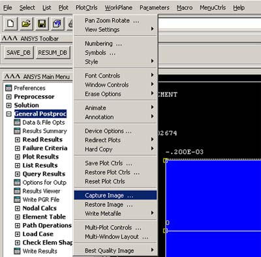Open the WorkPlane menu

[x=119, y=8]
